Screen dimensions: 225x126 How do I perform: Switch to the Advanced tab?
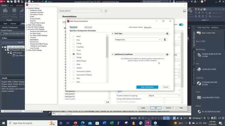[x=88, y=27]
